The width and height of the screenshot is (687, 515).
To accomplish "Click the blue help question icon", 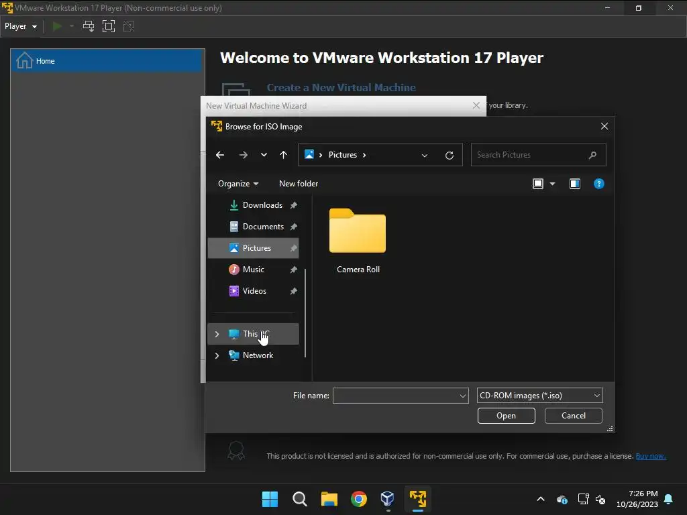I will click(x=598, y=184).
